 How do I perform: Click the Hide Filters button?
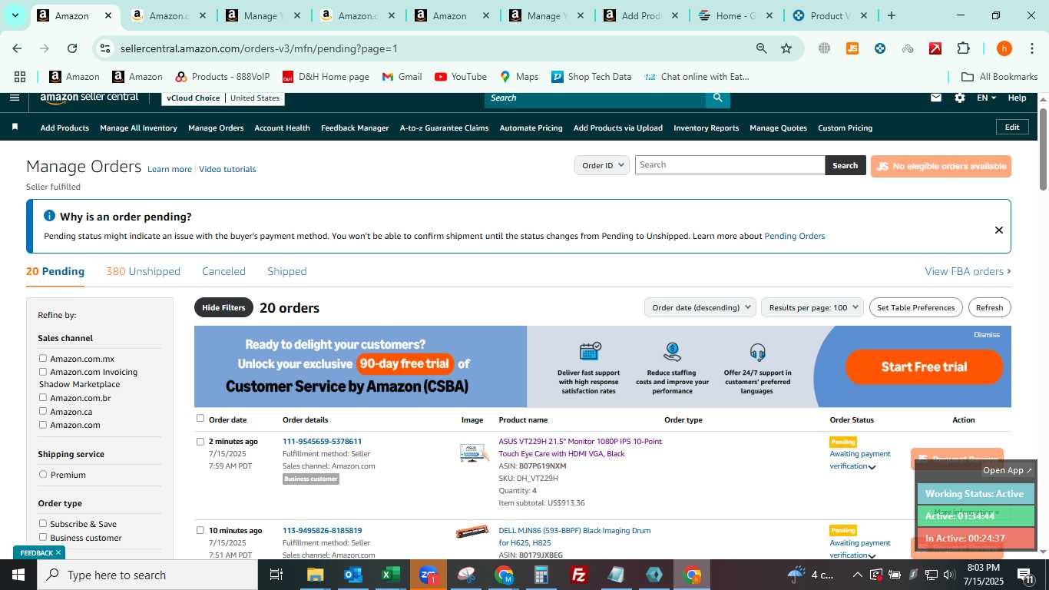tap(223, 307)
